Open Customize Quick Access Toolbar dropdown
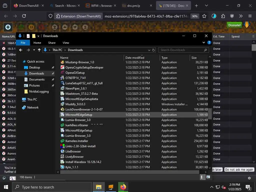 38,36
